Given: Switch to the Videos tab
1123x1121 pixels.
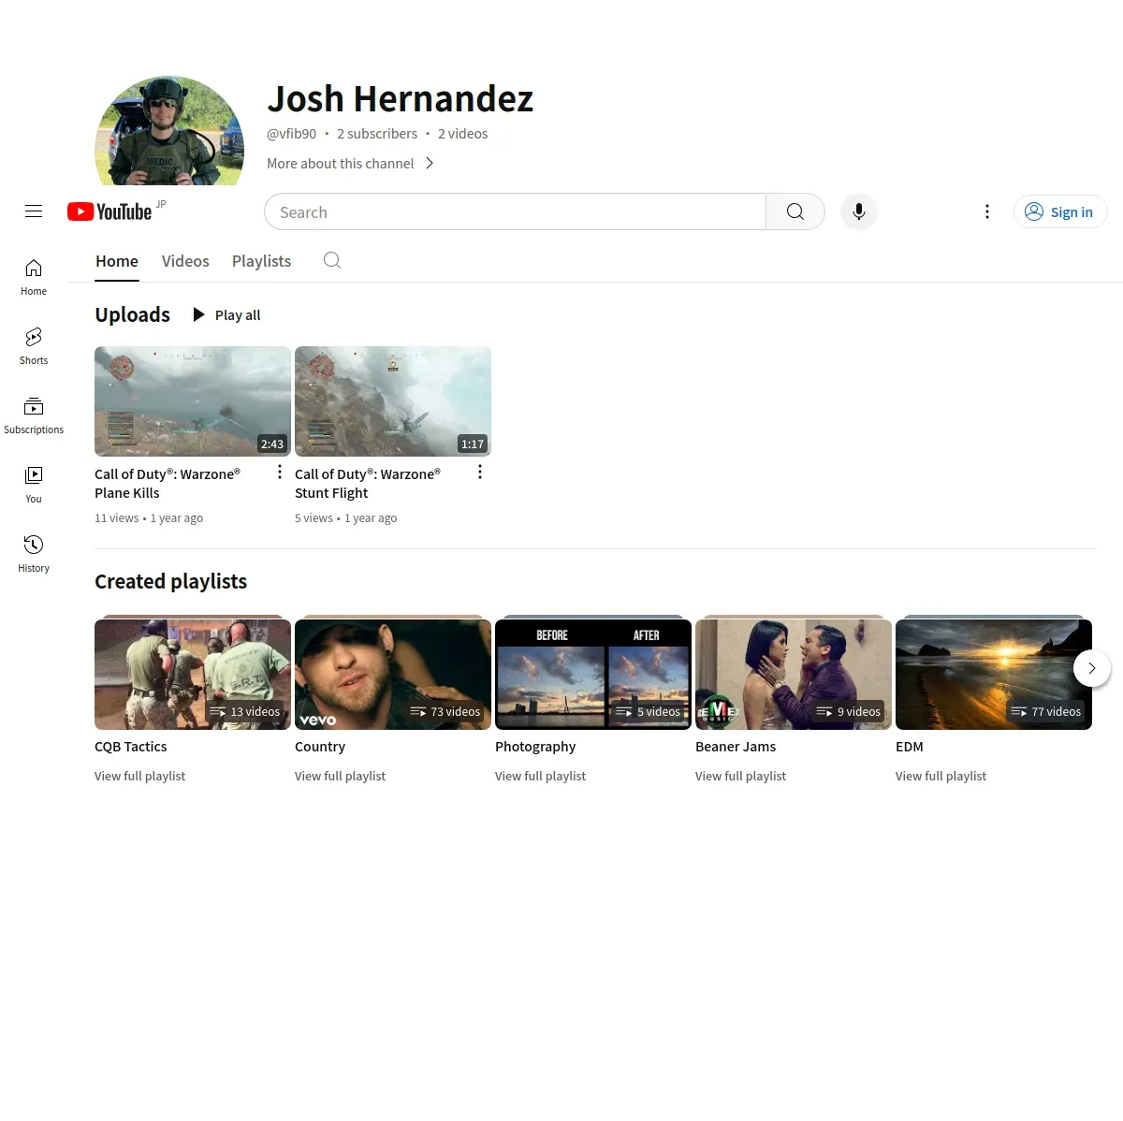Looking at the screenshot, I should pos(185,261).
